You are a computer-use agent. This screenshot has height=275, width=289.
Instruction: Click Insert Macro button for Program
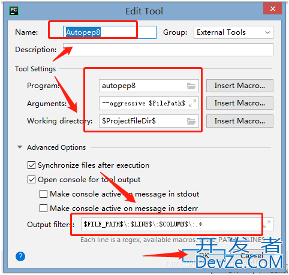coord(240,86)
